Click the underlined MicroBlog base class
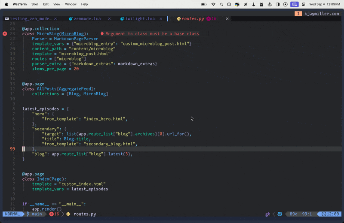The height and width of the screenshot is (223, 344). [72, 34]
